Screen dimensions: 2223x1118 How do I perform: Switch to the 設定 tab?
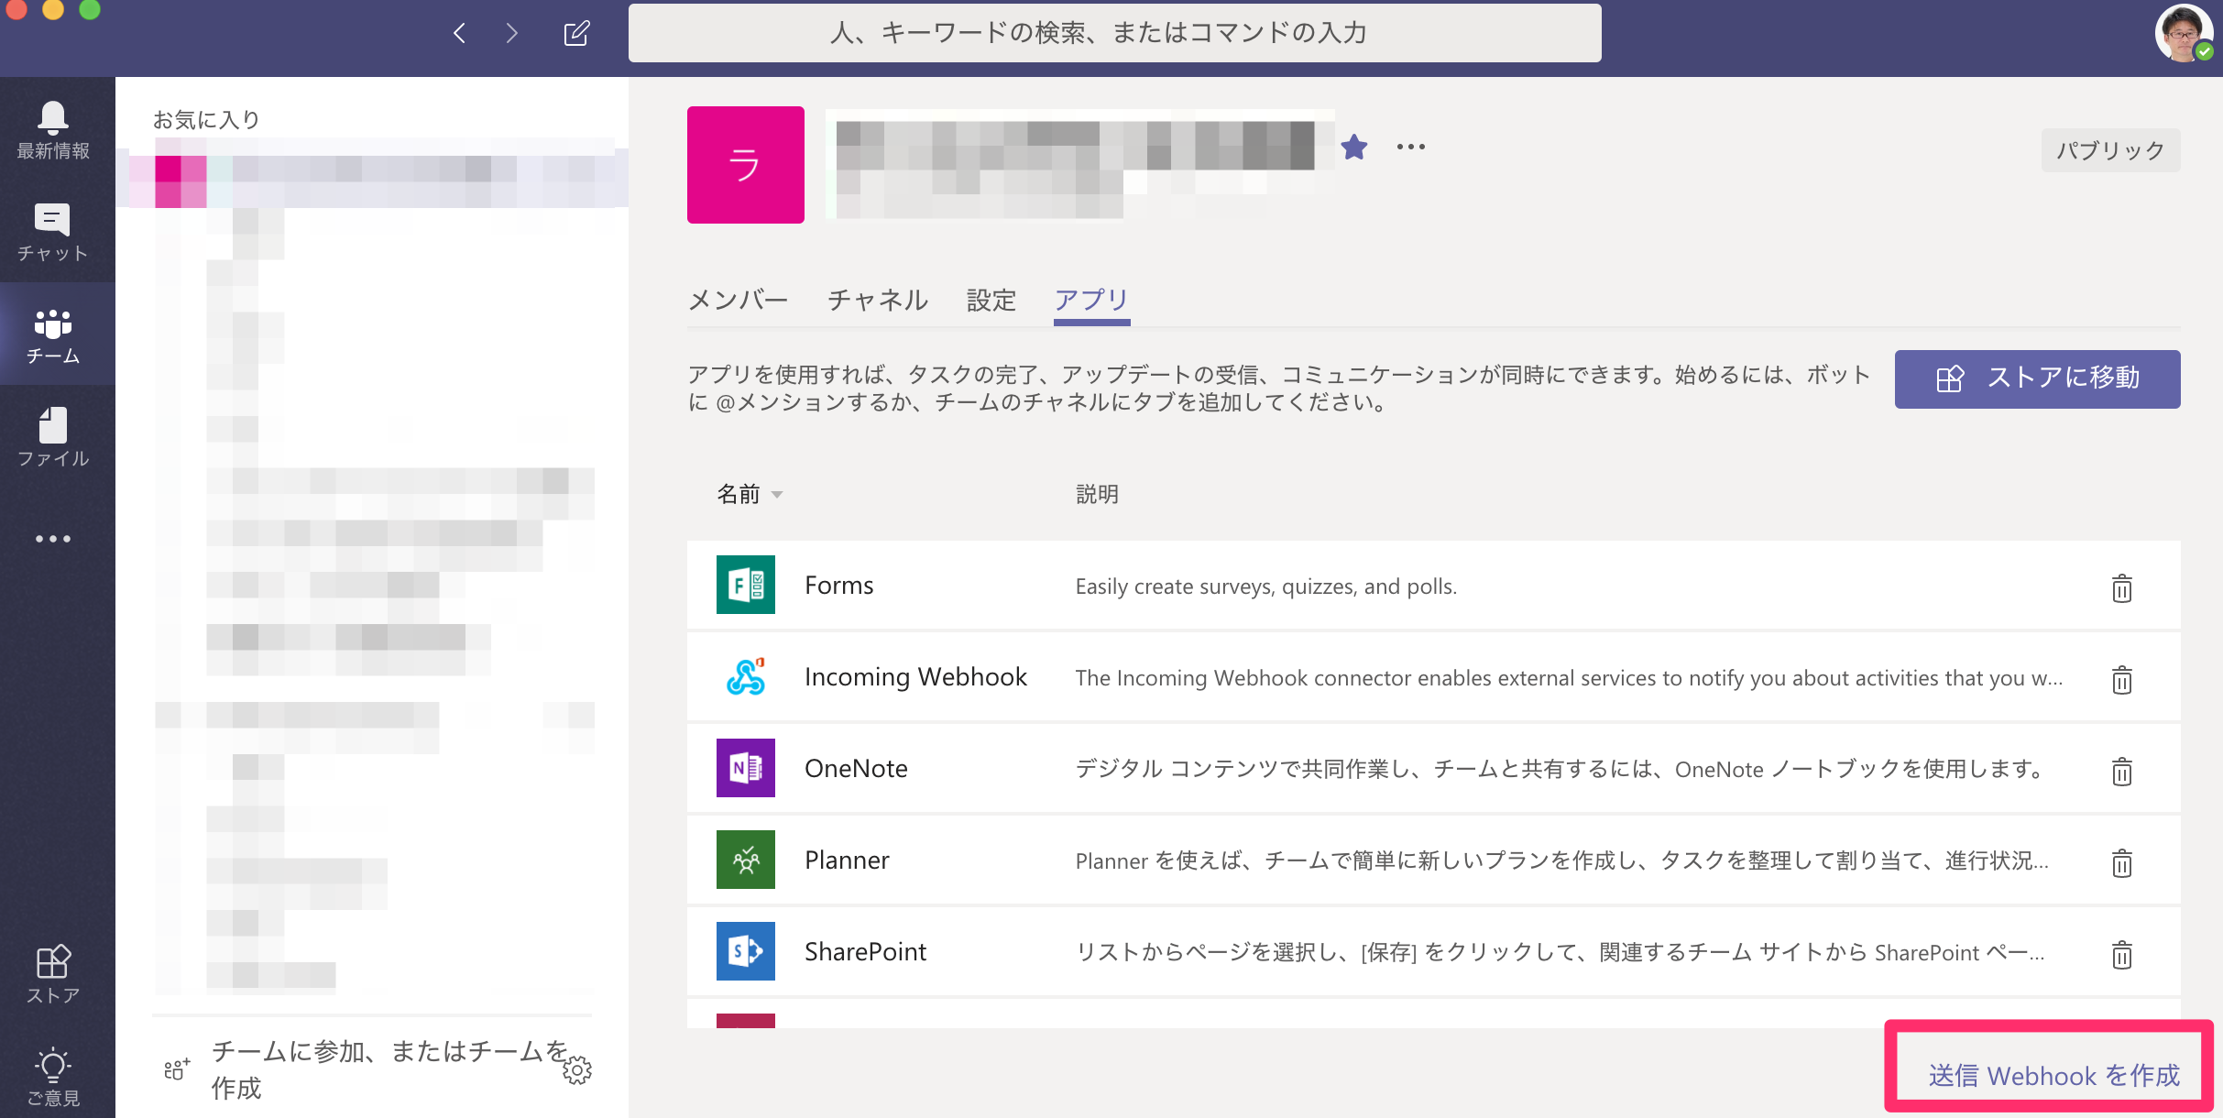991,300
